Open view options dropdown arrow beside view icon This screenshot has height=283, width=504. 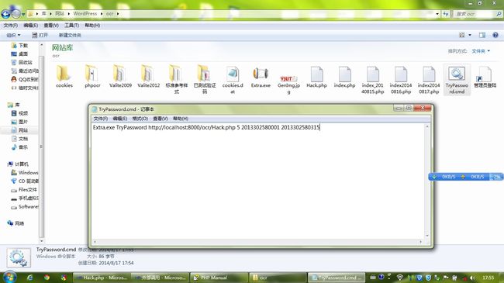coord(470,35)
